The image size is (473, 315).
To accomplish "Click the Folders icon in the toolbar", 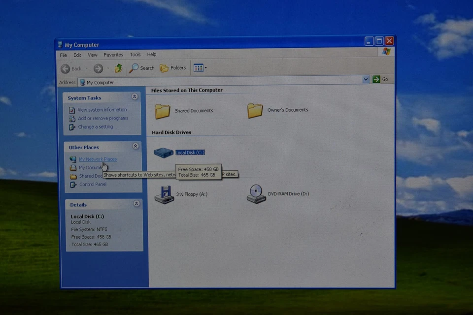I will point(173,67).
